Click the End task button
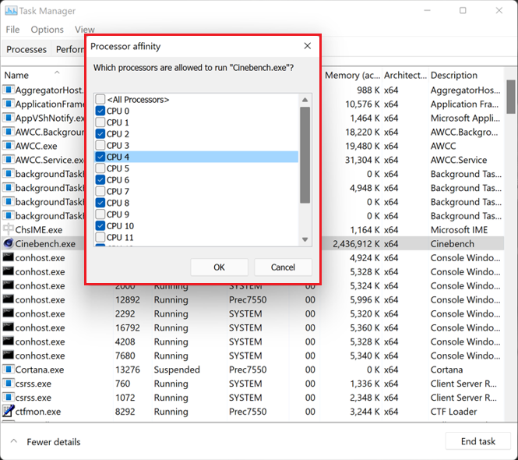Image resolution: width=518 pixels, height=460 pixels. [477, 441]
